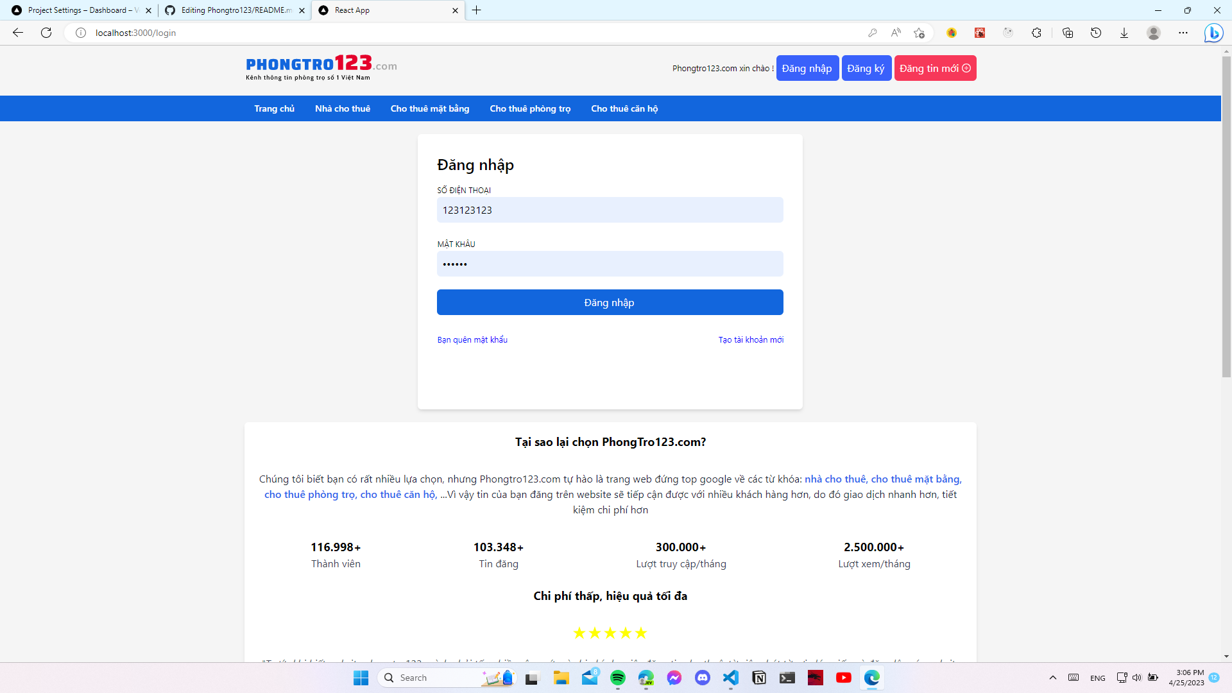Viewport: 1232px width, 693px height.
Task: Click the ENG language indicator
Action: (1098, 678)
